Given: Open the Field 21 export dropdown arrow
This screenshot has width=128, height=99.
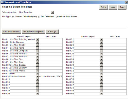Looking at the screenshot, I should click(101, 39).
